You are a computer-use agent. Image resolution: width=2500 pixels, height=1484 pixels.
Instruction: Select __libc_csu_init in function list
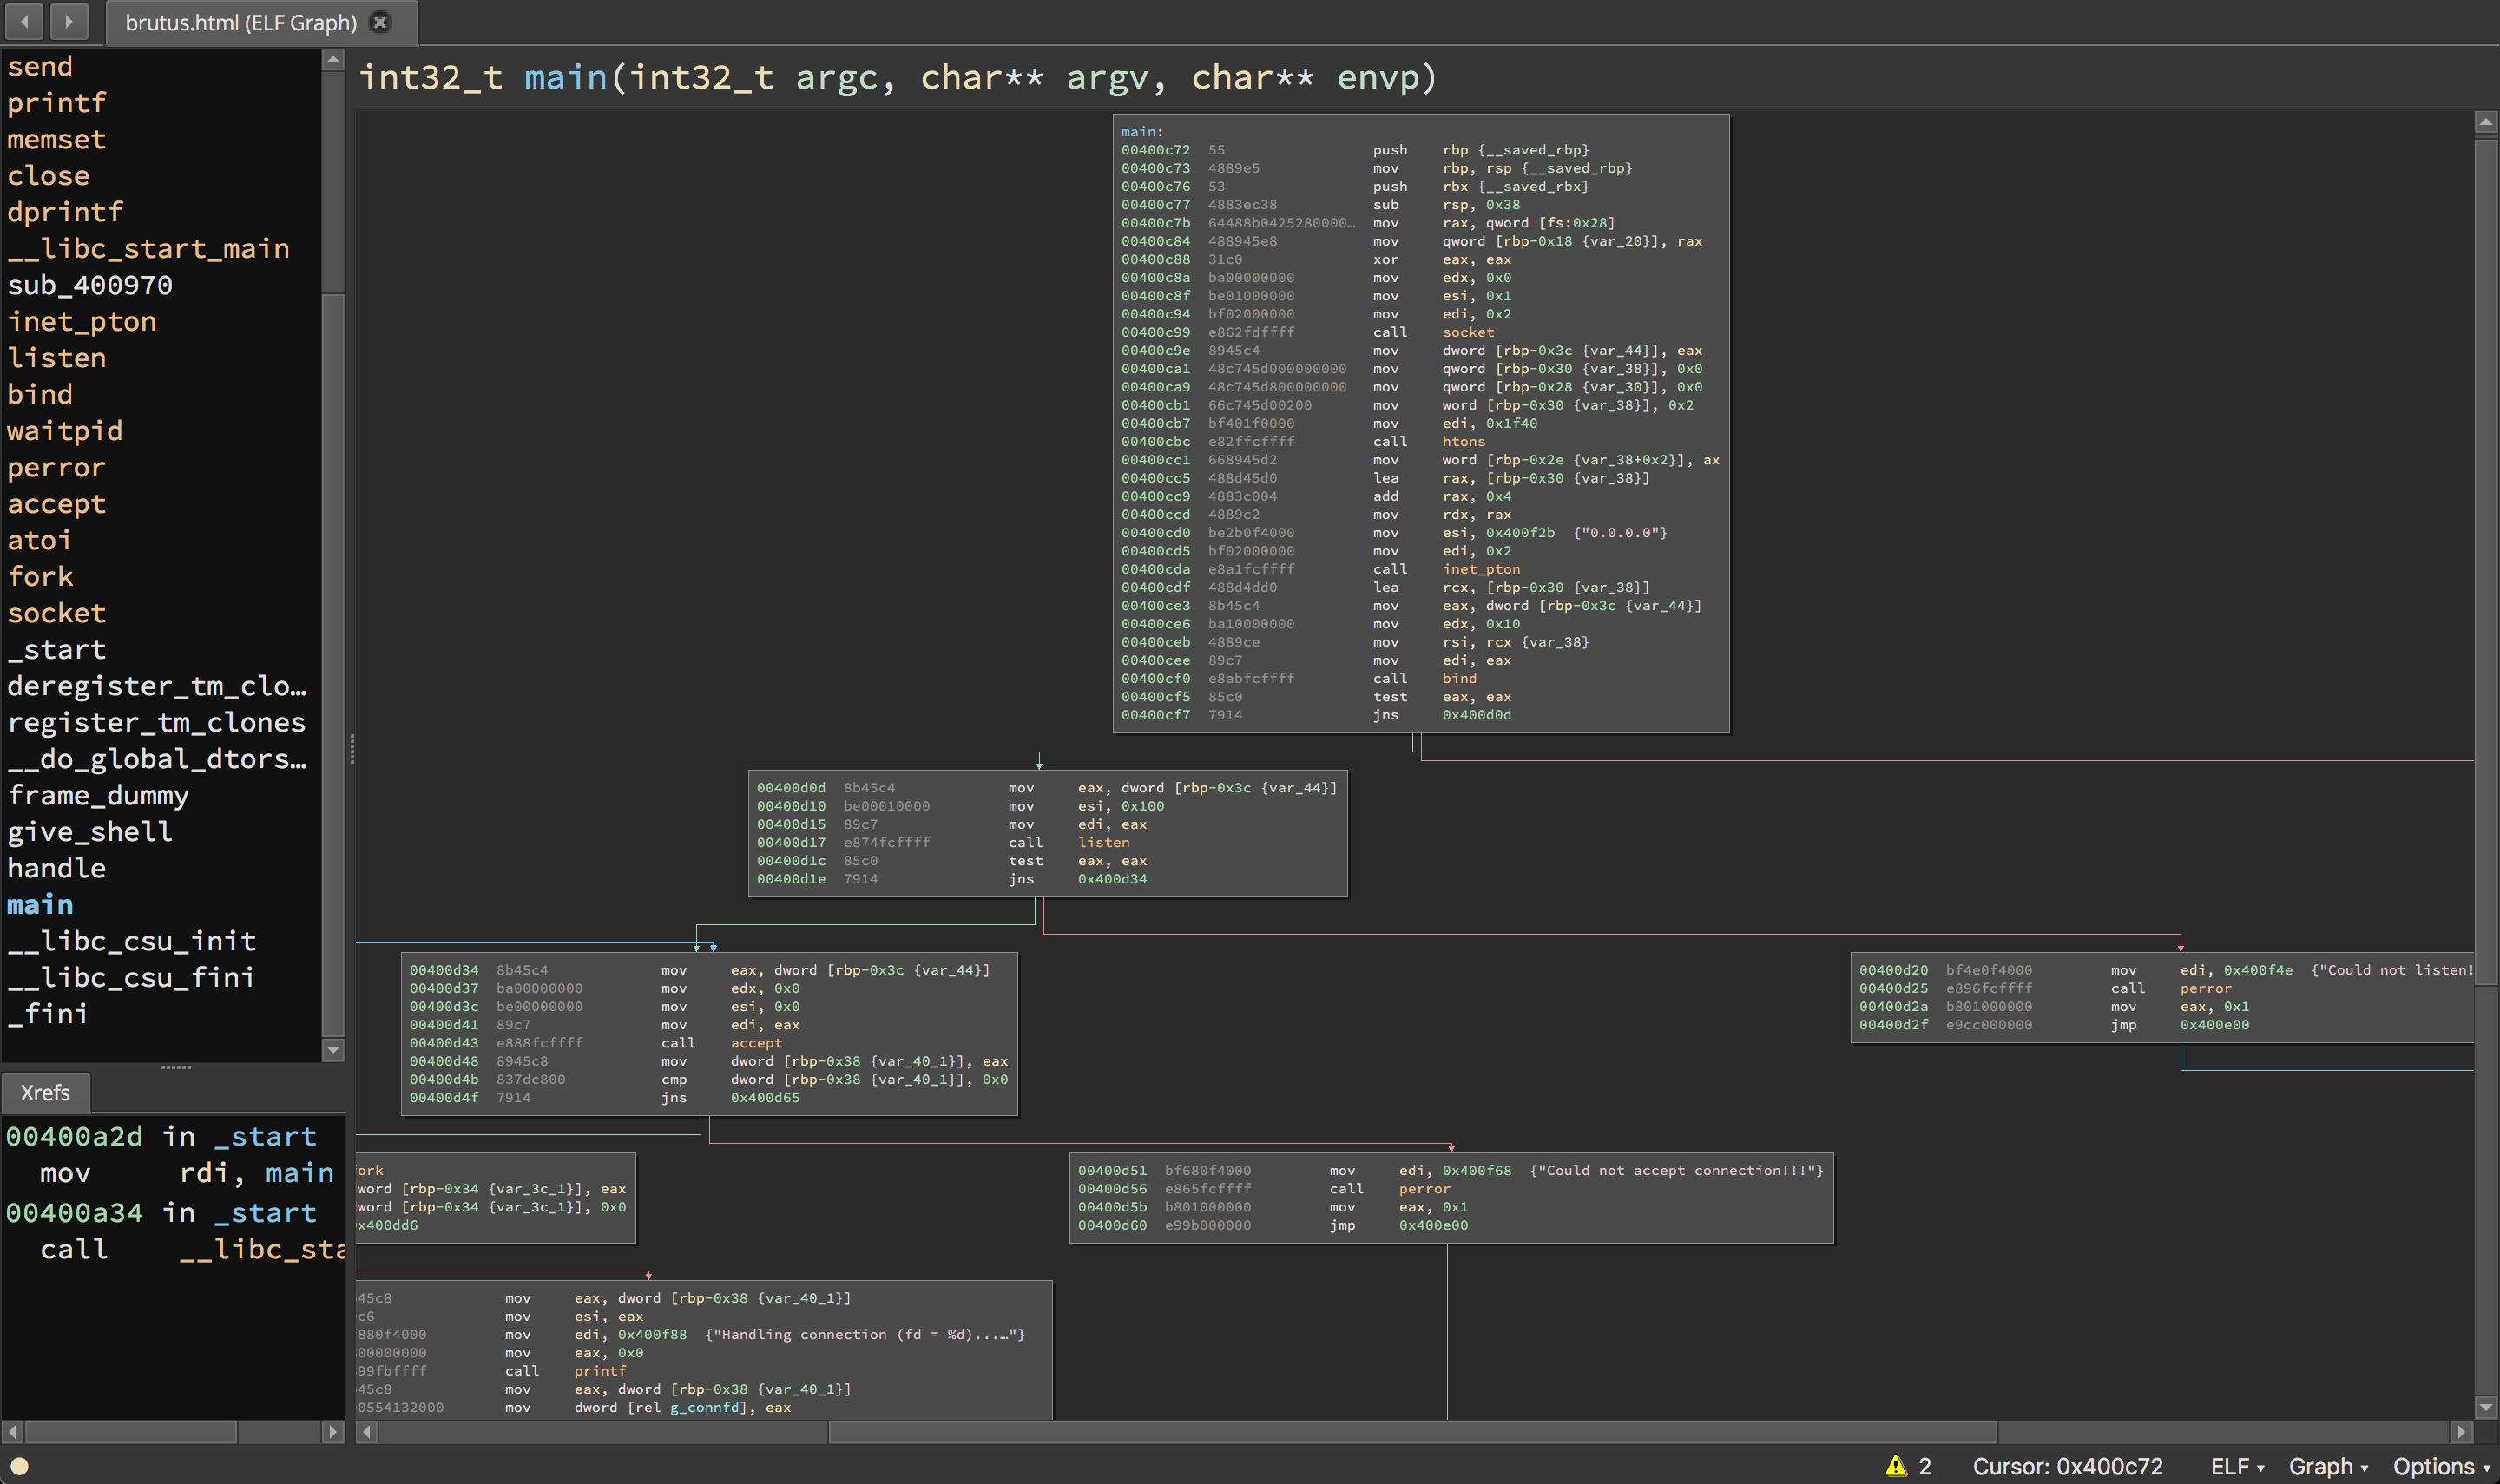131,941
